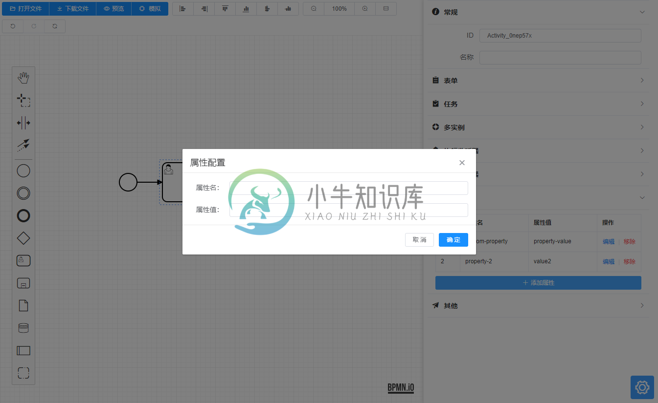Click the refresh/restart diagram icon
This screenshot has width=658, height=403.
[55, 26]
